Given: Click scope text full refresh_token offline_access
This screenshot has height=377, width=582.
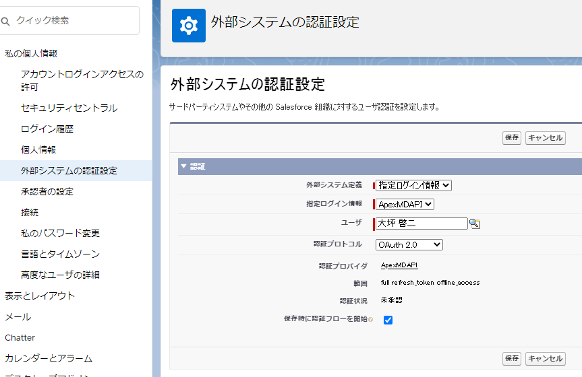Looking at the screenshot, I should coord(430,283).
